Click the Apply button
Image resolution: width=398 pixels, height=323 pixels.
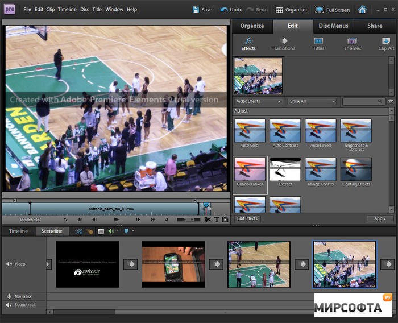[380, 218]
